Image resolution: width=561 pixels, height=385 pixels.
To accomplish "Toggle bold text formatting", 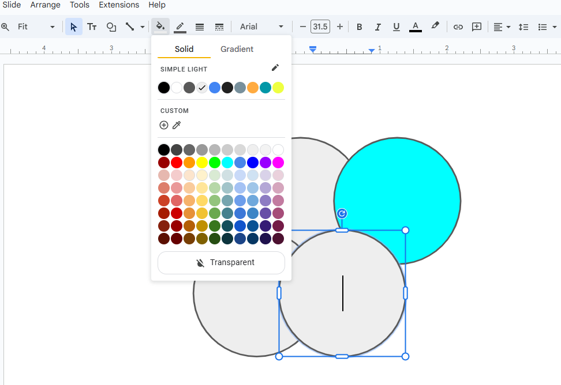I will [359, 27].
